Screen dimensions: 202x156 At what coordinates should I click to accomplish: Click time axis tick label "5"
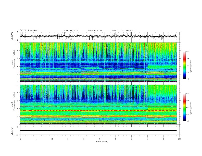100,139
